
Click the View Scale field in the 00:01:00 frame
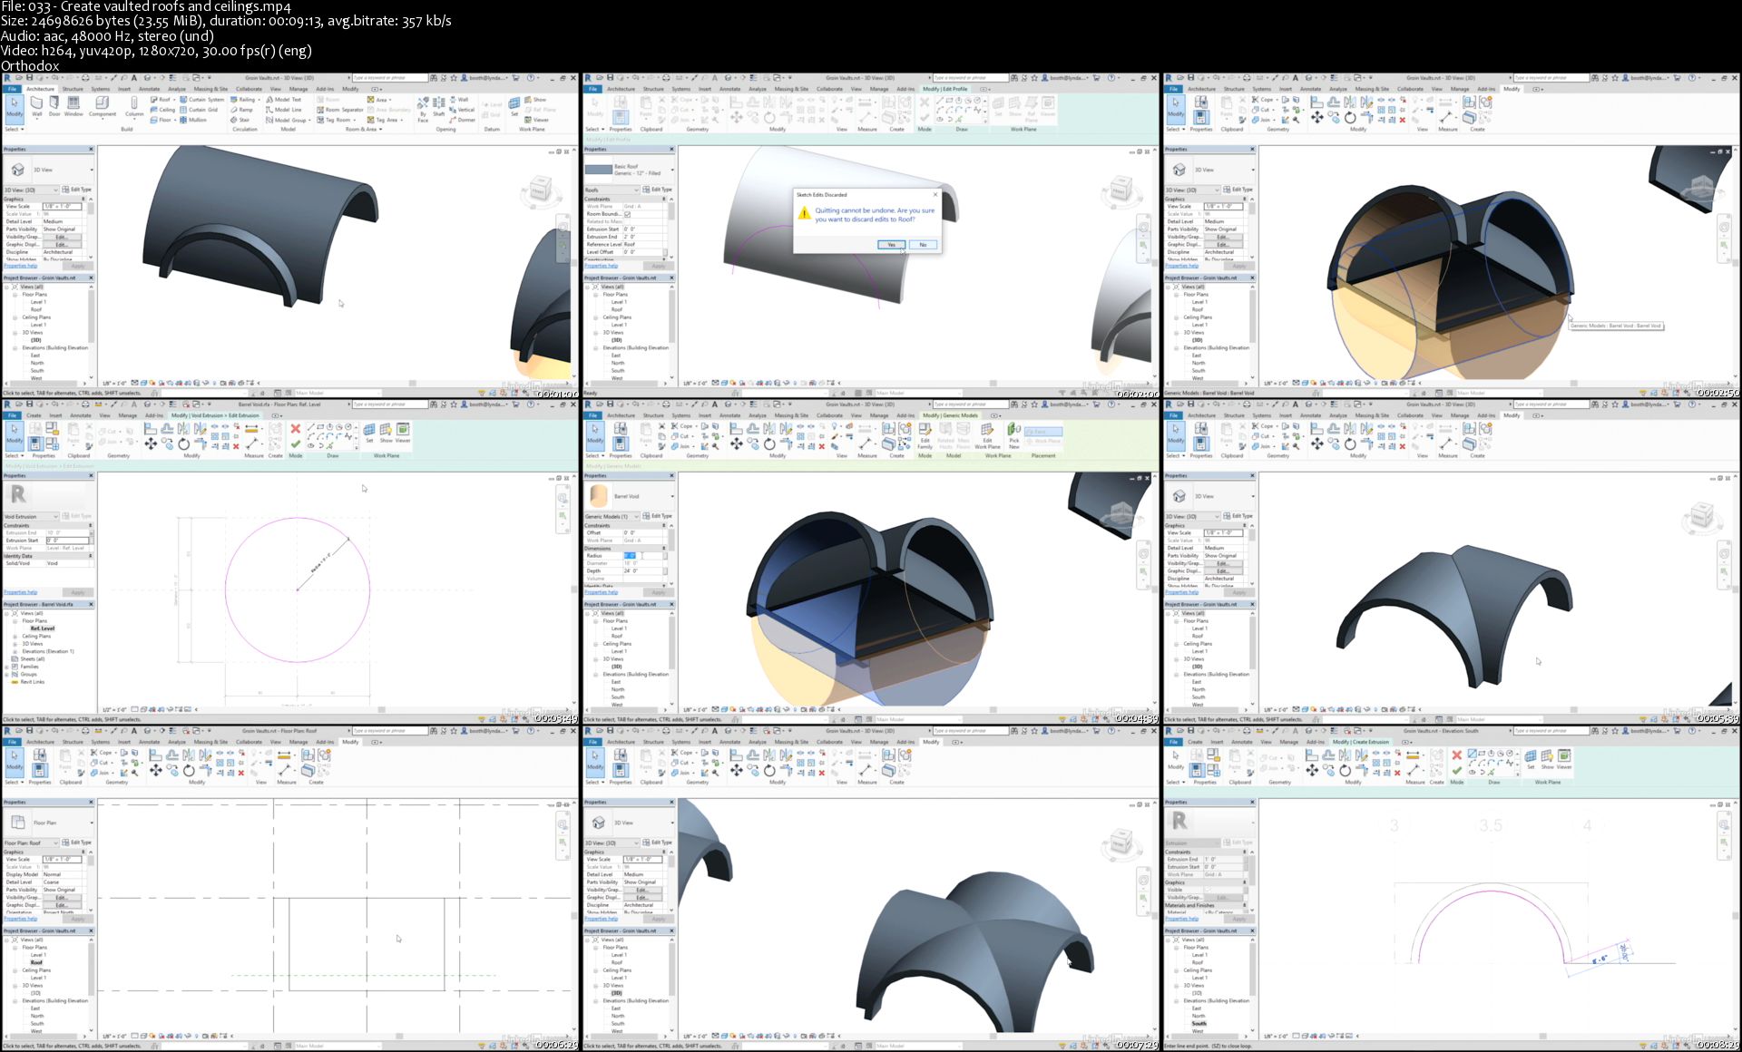click(x=62, y=207)
